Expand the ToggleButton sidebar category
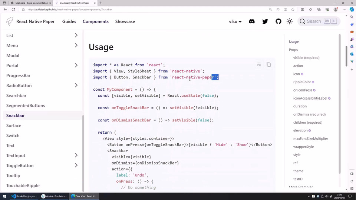Viewport: 356px width, 200px height. [x=76, y=165]
